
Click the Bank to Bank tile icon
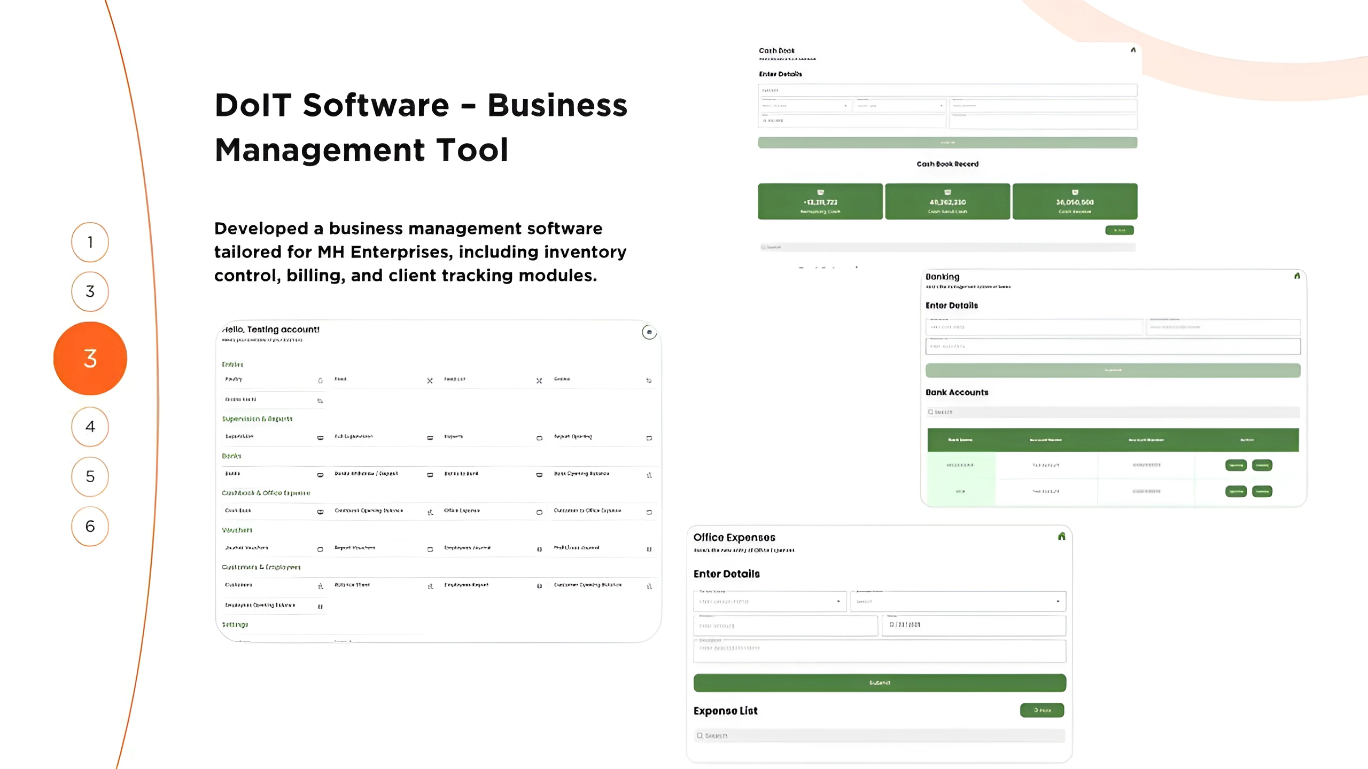tap(539, 475)
